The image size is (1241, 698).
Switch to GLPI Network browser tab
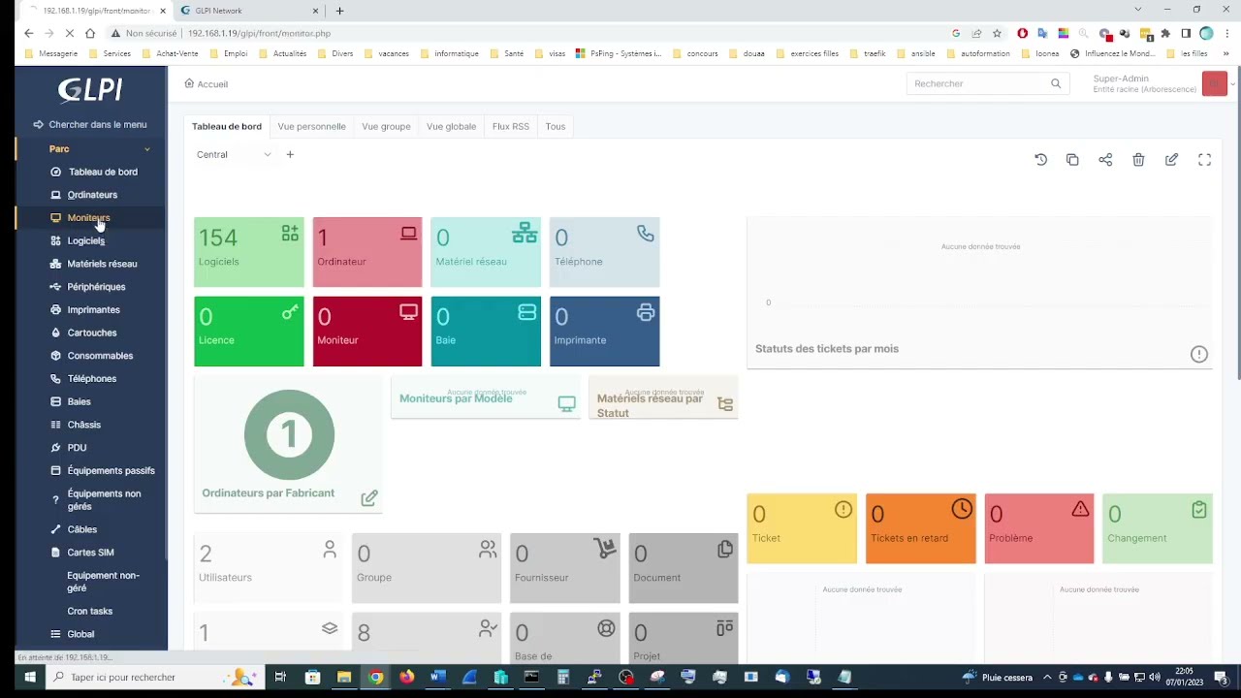250,11
